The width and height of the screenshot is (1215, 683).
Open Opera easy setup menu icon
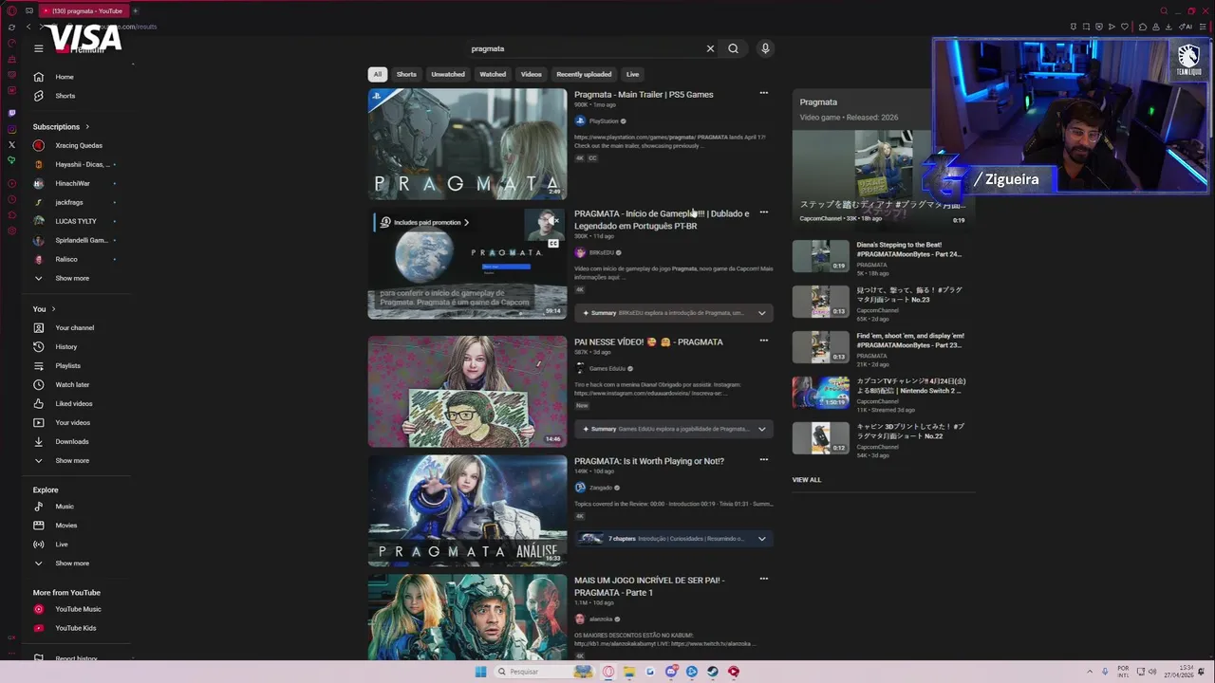(x=1202, y=27)
